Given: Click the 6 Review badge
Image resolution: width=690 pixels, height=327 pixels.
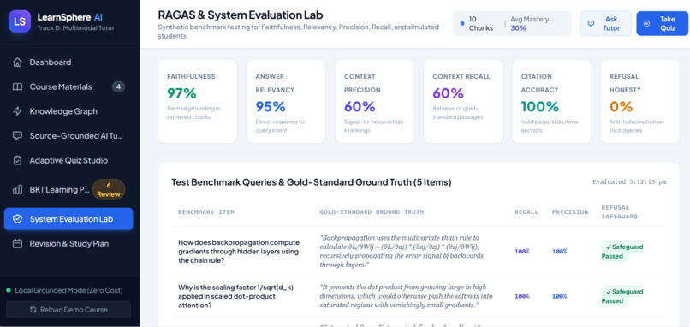Looking at the screenshot, I should tap(109, 190).
